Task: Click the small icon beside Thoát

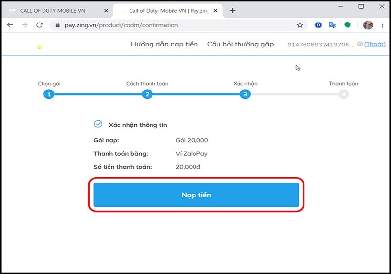Action: click(x=360, y=44)
